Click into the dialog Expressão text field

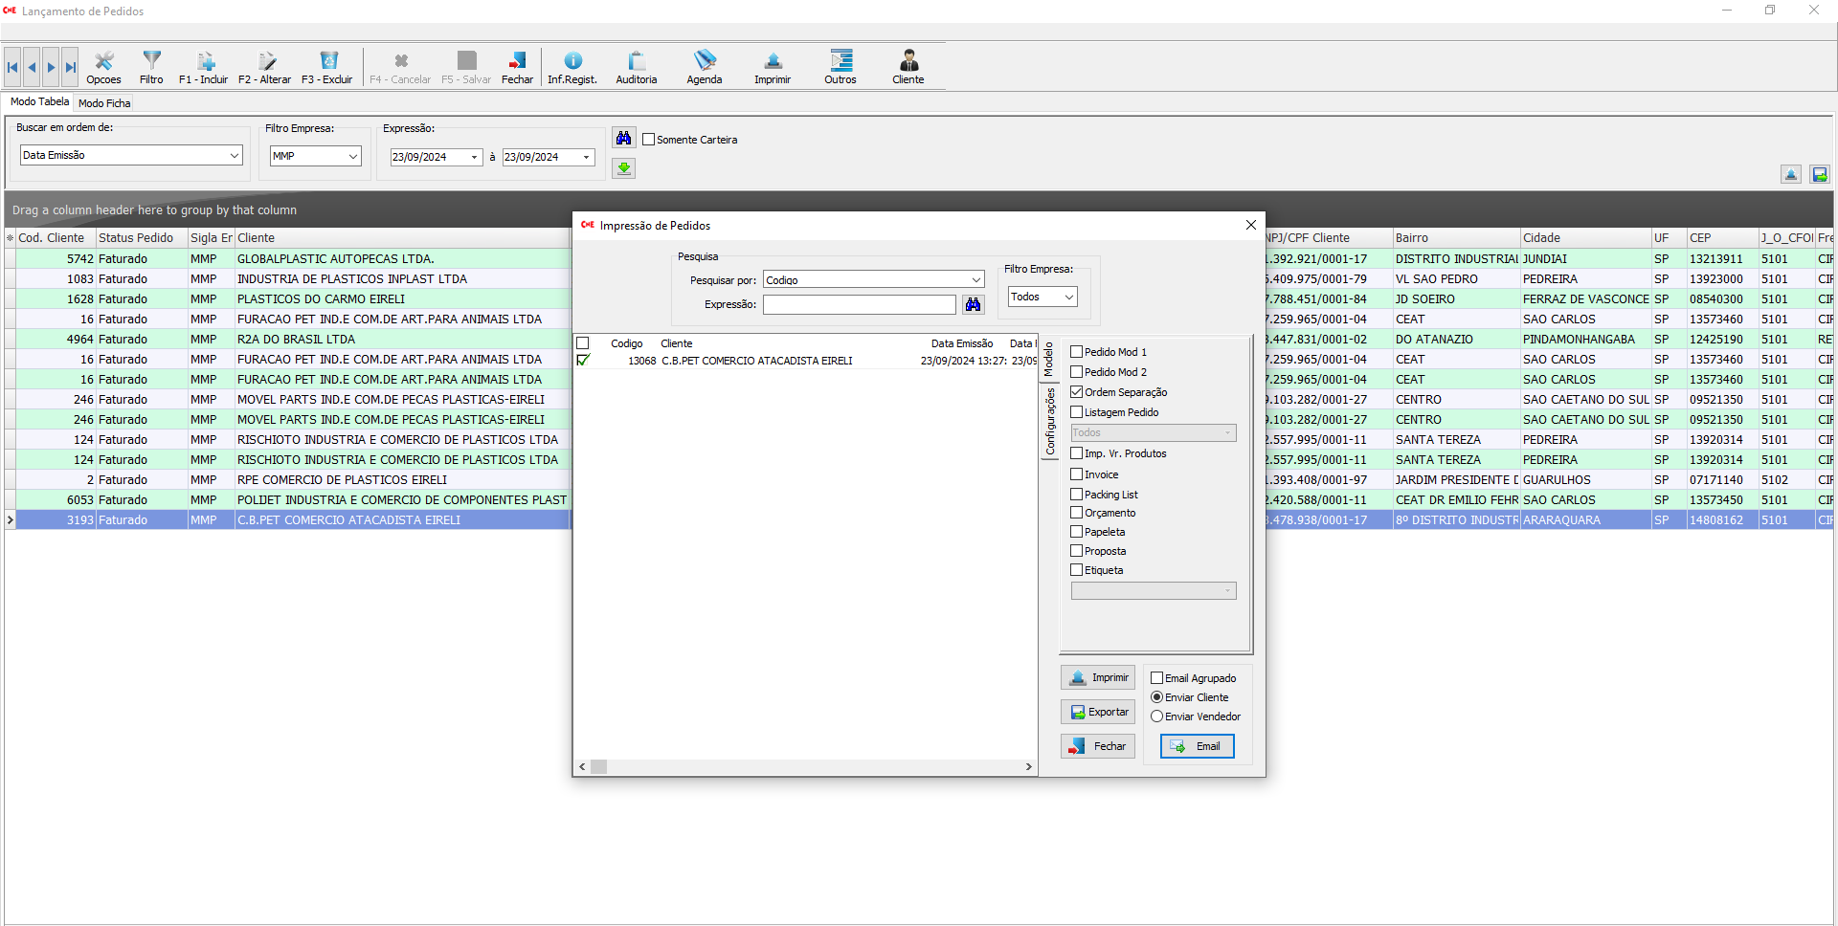(x=859, y=304)
